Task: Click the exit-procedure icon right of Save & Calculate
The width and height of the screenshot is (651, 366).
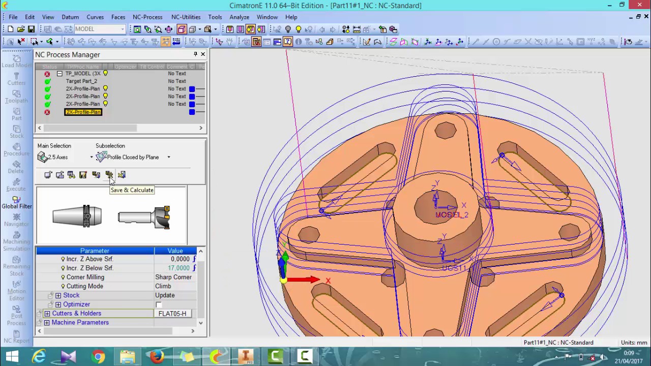Action: point(122,175)
